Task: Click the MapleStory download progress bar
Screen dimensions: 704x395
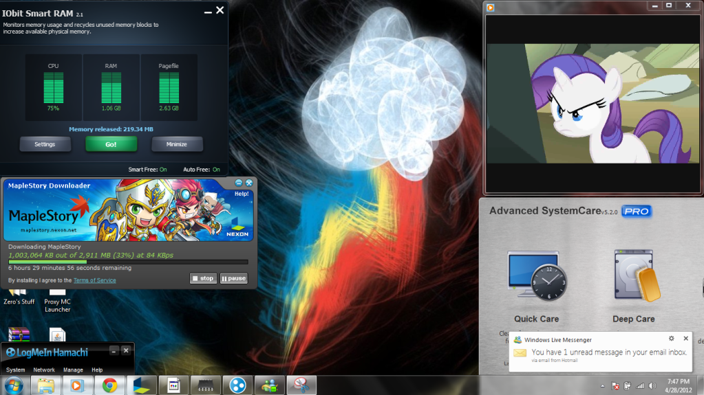Action: tap(128, 262)
